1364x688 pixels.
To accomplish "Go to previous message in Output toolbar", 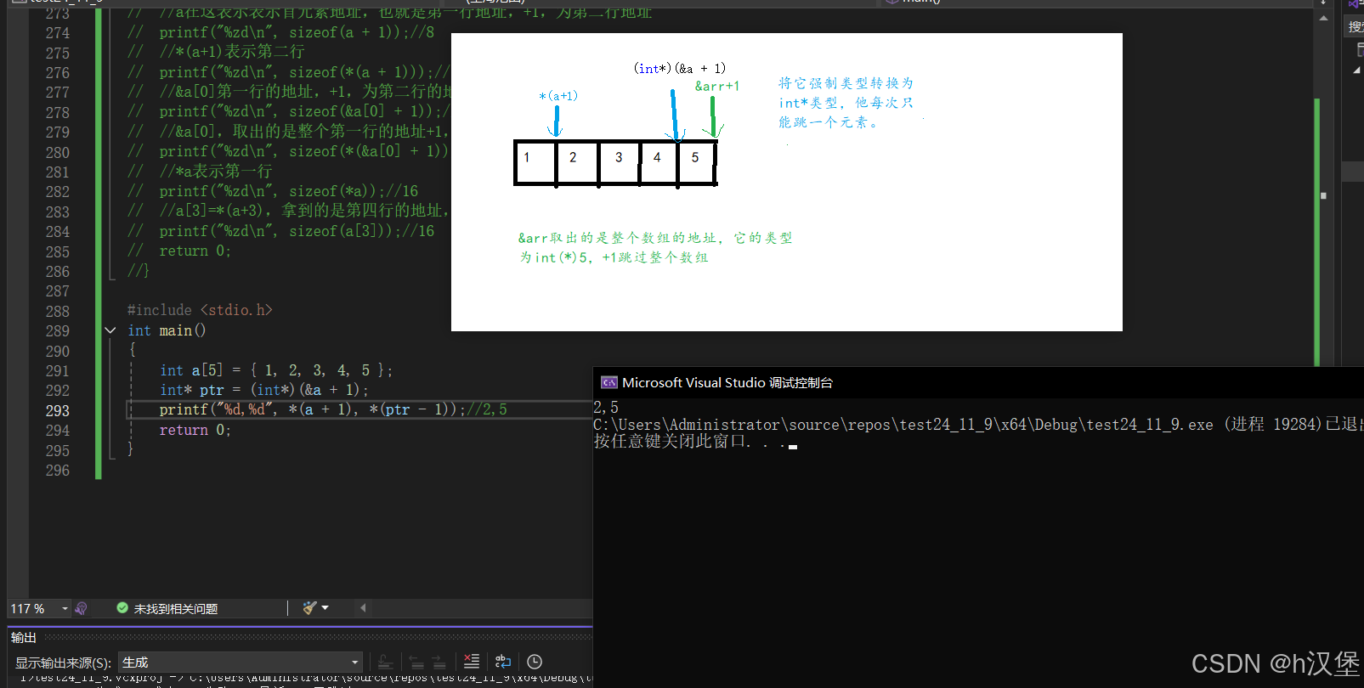I will [x=416, y=663].
